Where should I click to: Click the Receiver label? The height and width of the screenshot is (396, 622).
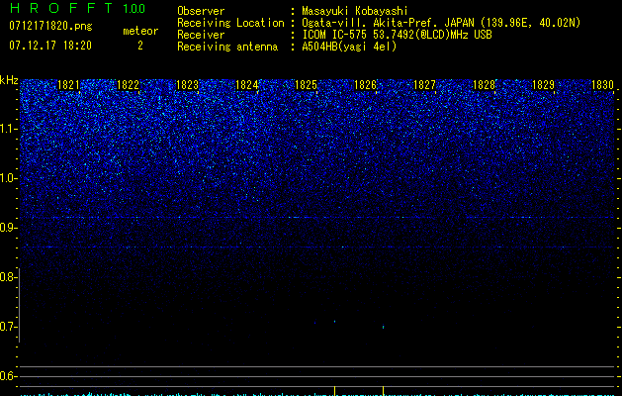[x=201, y=35]
